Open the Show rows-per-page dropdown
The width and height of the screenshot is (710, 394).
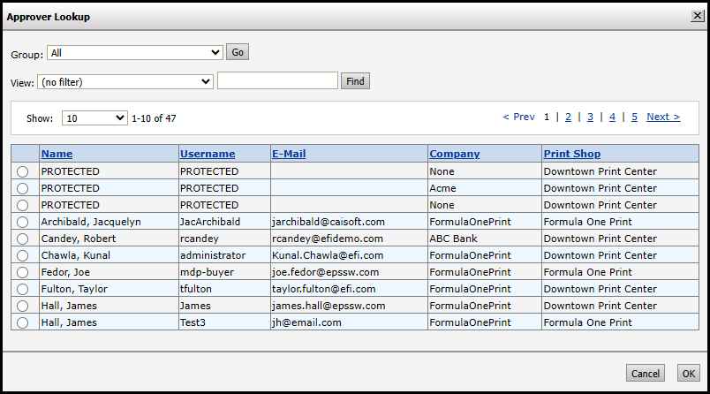pos(95,117)
